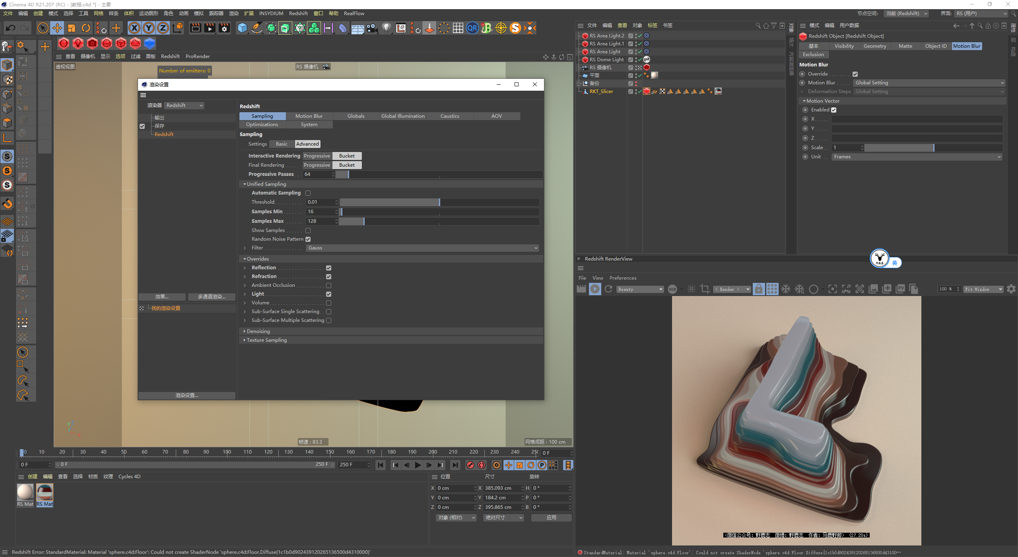The height and width of the screenshot is (557, 1018).
Task: Toggle the X axis lock icon
Action: tap(134, 28)
